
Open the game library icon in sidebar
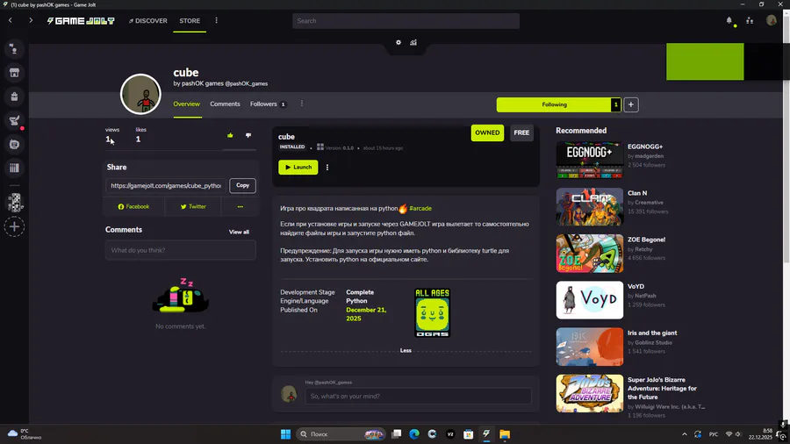14,168
